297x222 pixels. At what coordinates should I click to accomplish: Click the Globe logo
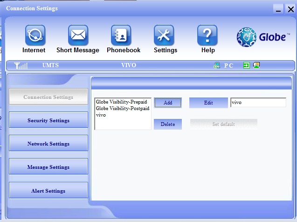coord(263,37)
